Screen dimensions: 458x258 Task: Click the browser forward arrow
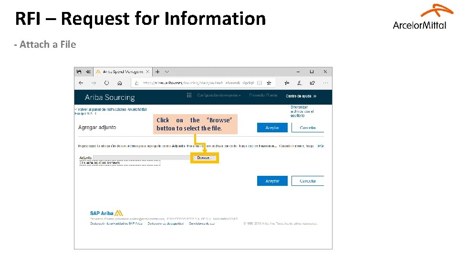(x=94, y=83)
